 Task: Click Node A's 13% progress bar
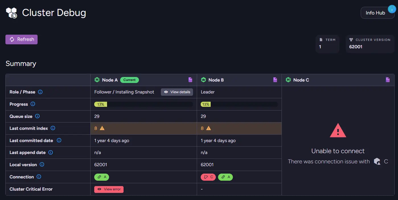[143, 104]
